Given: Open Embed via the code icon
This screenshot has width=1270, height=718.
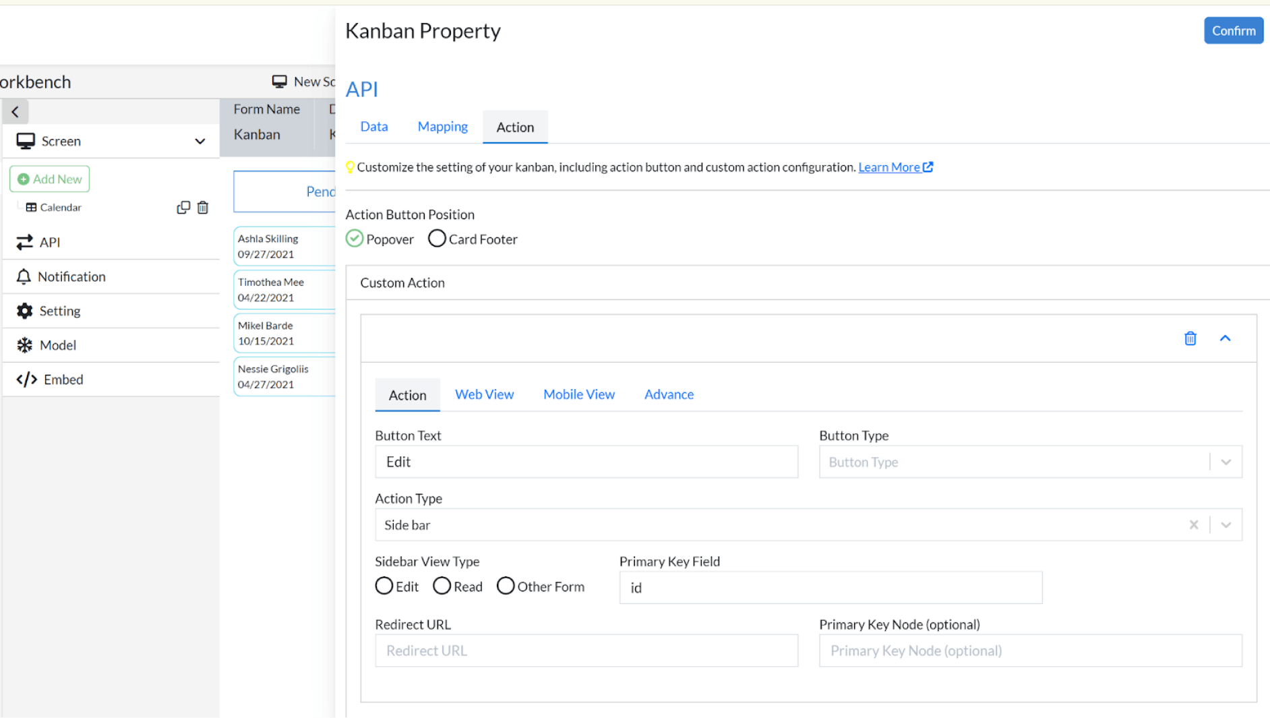Looking at the screenshot, I should [x=26, y=379].
